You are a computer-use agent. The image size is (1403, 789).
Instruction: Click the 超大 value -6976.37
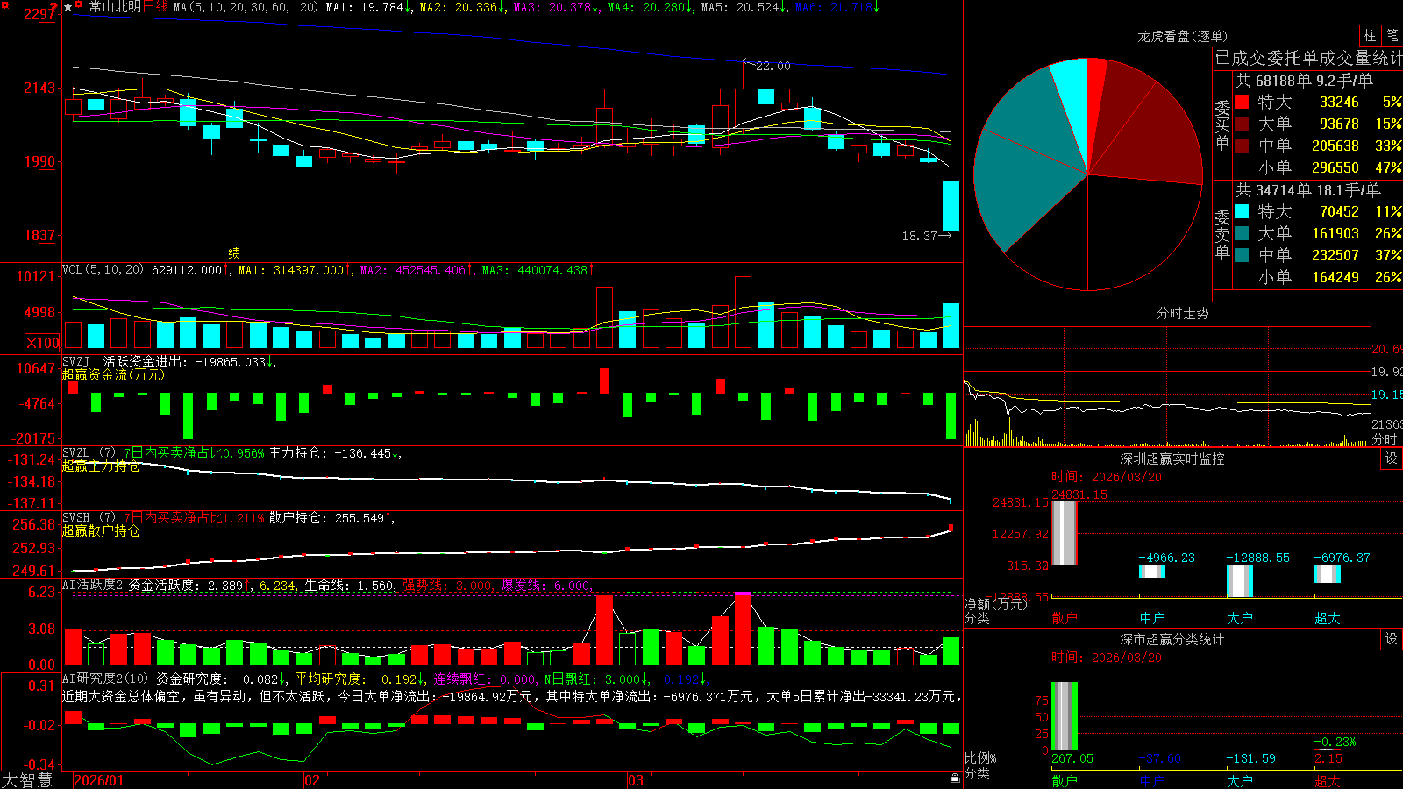(1342, 558)
